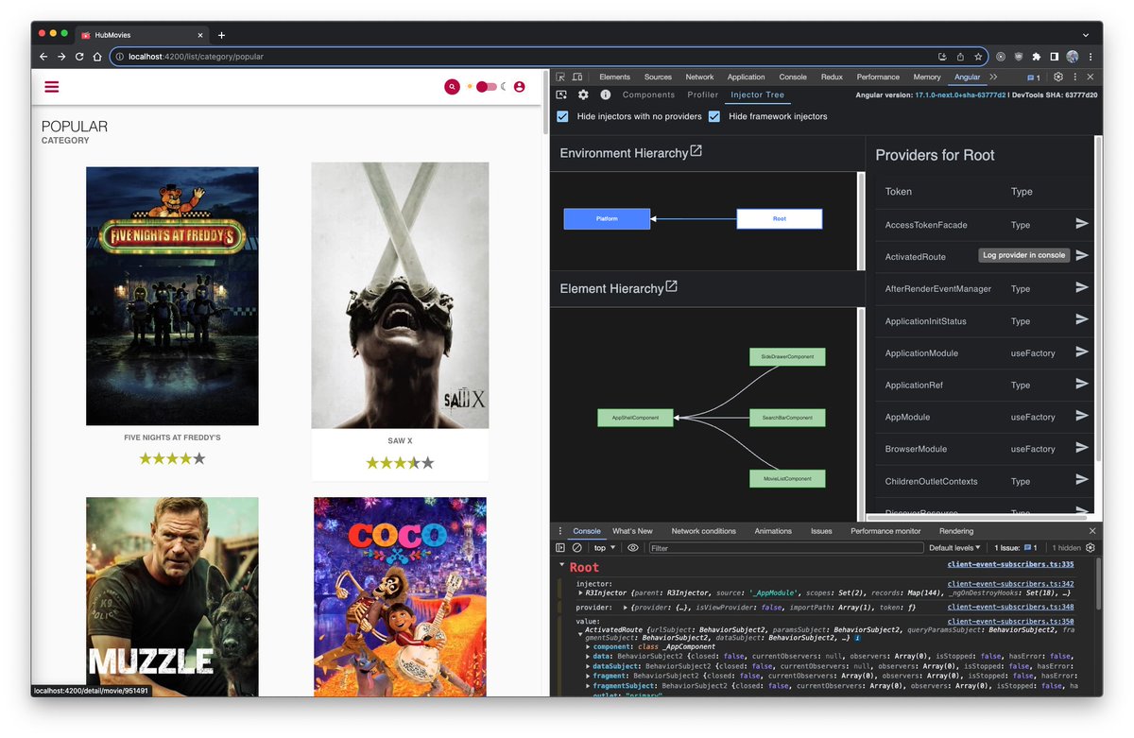Select the Root injector node

click(x=780, y=219)
